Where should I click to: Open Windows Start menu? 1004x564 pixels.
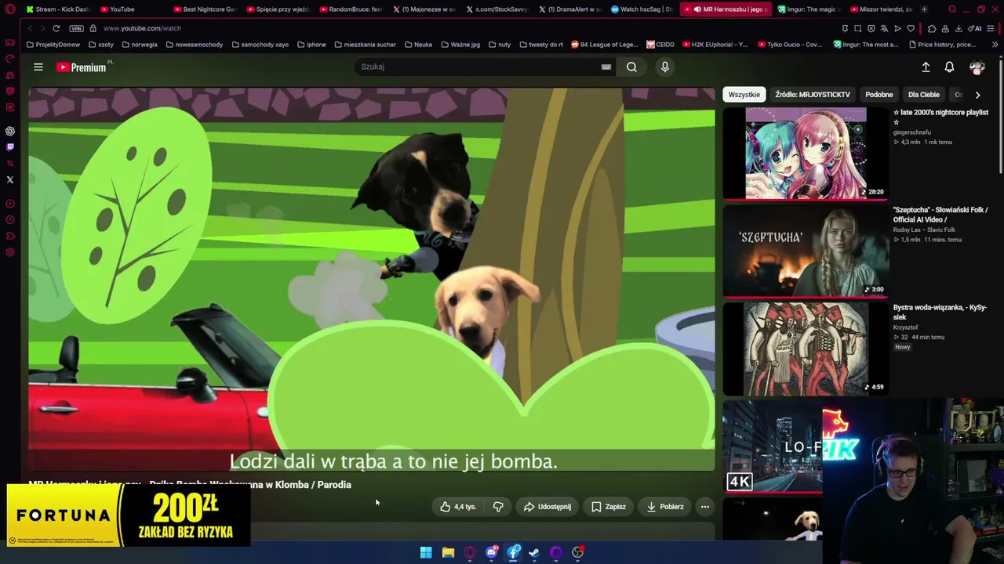coord(426,552)
